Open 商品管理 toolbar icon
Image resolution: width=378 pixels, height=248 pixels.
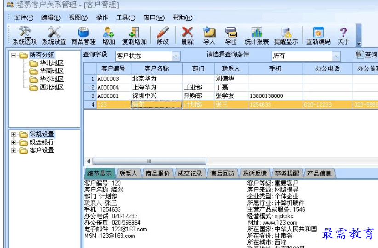tap(83, 35)
